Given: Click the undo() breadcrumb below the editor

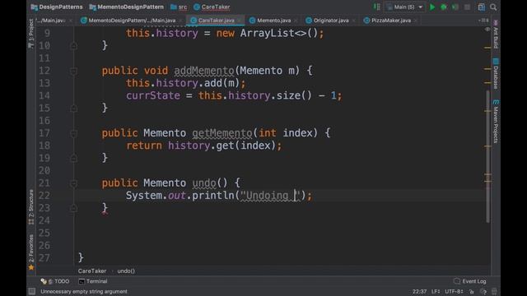Looking at the screenshot, I should (x=126, y=271).
